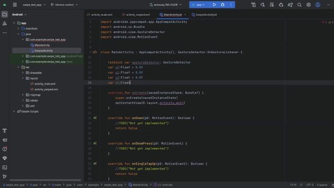Collapse the app module node

tap(14, 23)
